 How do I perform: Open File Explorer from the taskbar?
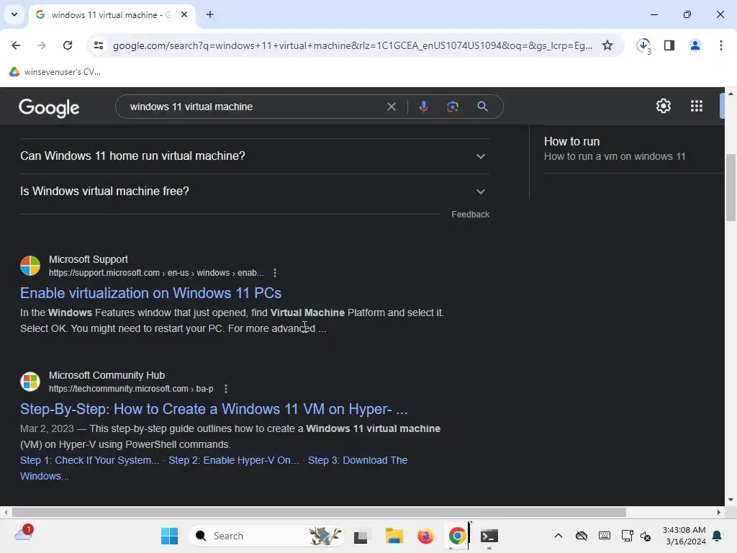pos(394,536)
